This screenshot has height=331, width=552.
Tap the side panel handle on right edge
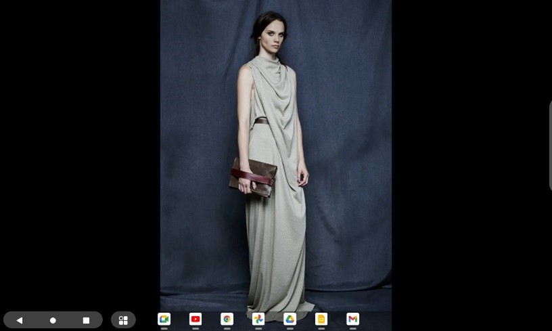(550, 146)
